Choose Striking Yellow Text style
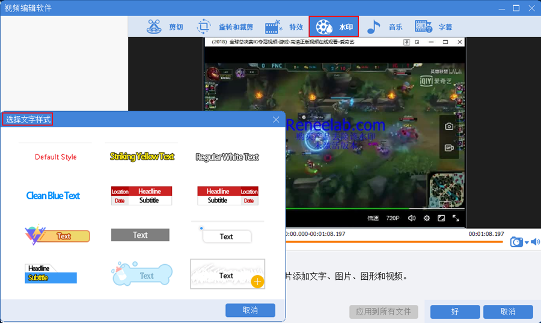541x323 pixels. coord(142,157)
